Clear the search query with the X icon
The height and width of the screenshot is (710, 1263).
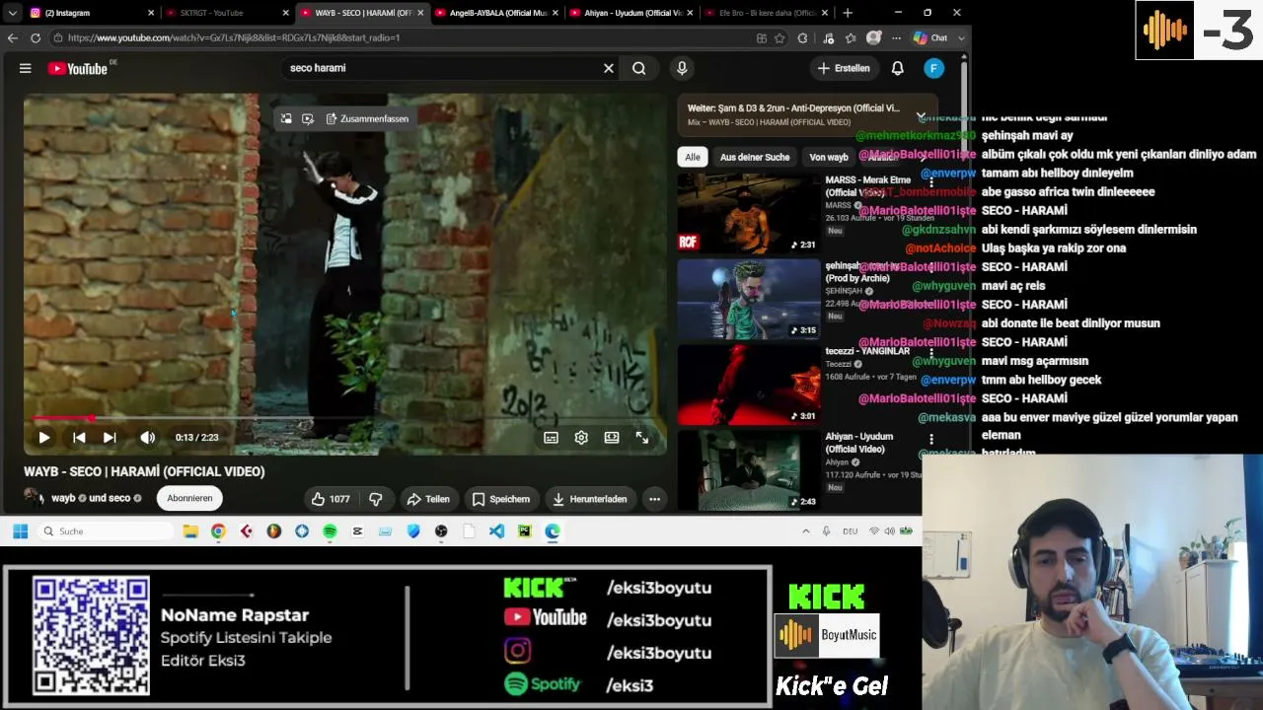pos(609,68)
